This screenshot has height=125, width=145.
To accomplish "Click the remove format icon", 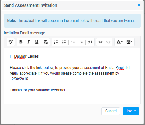I will point(46,42).
